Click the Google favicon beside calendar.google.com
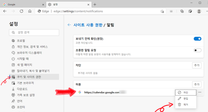 click(x=80, y=92)
